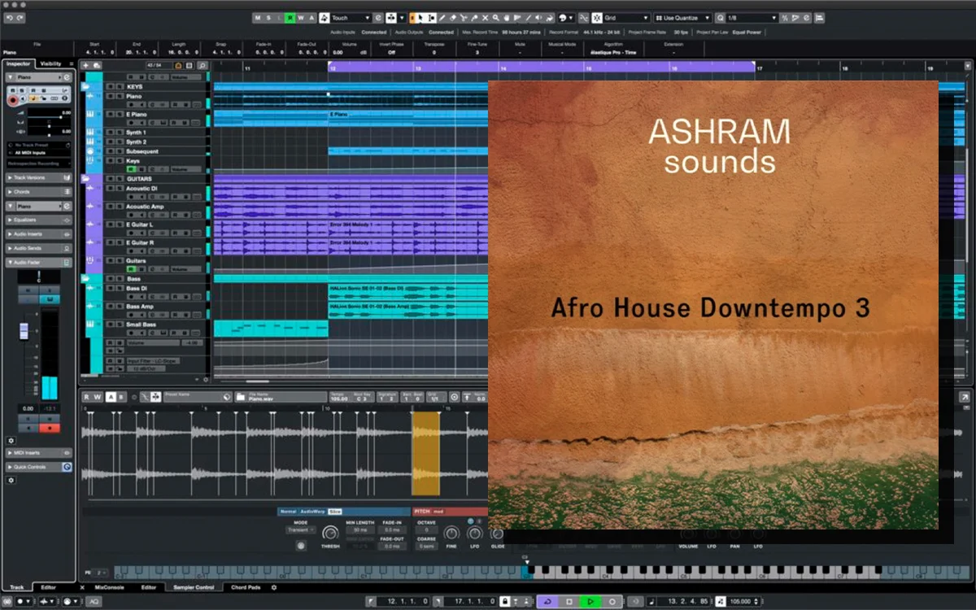Click the orange highlighted slice in the waveform
The height and width of the screenshot is (610, 976).
coord(425,453)
